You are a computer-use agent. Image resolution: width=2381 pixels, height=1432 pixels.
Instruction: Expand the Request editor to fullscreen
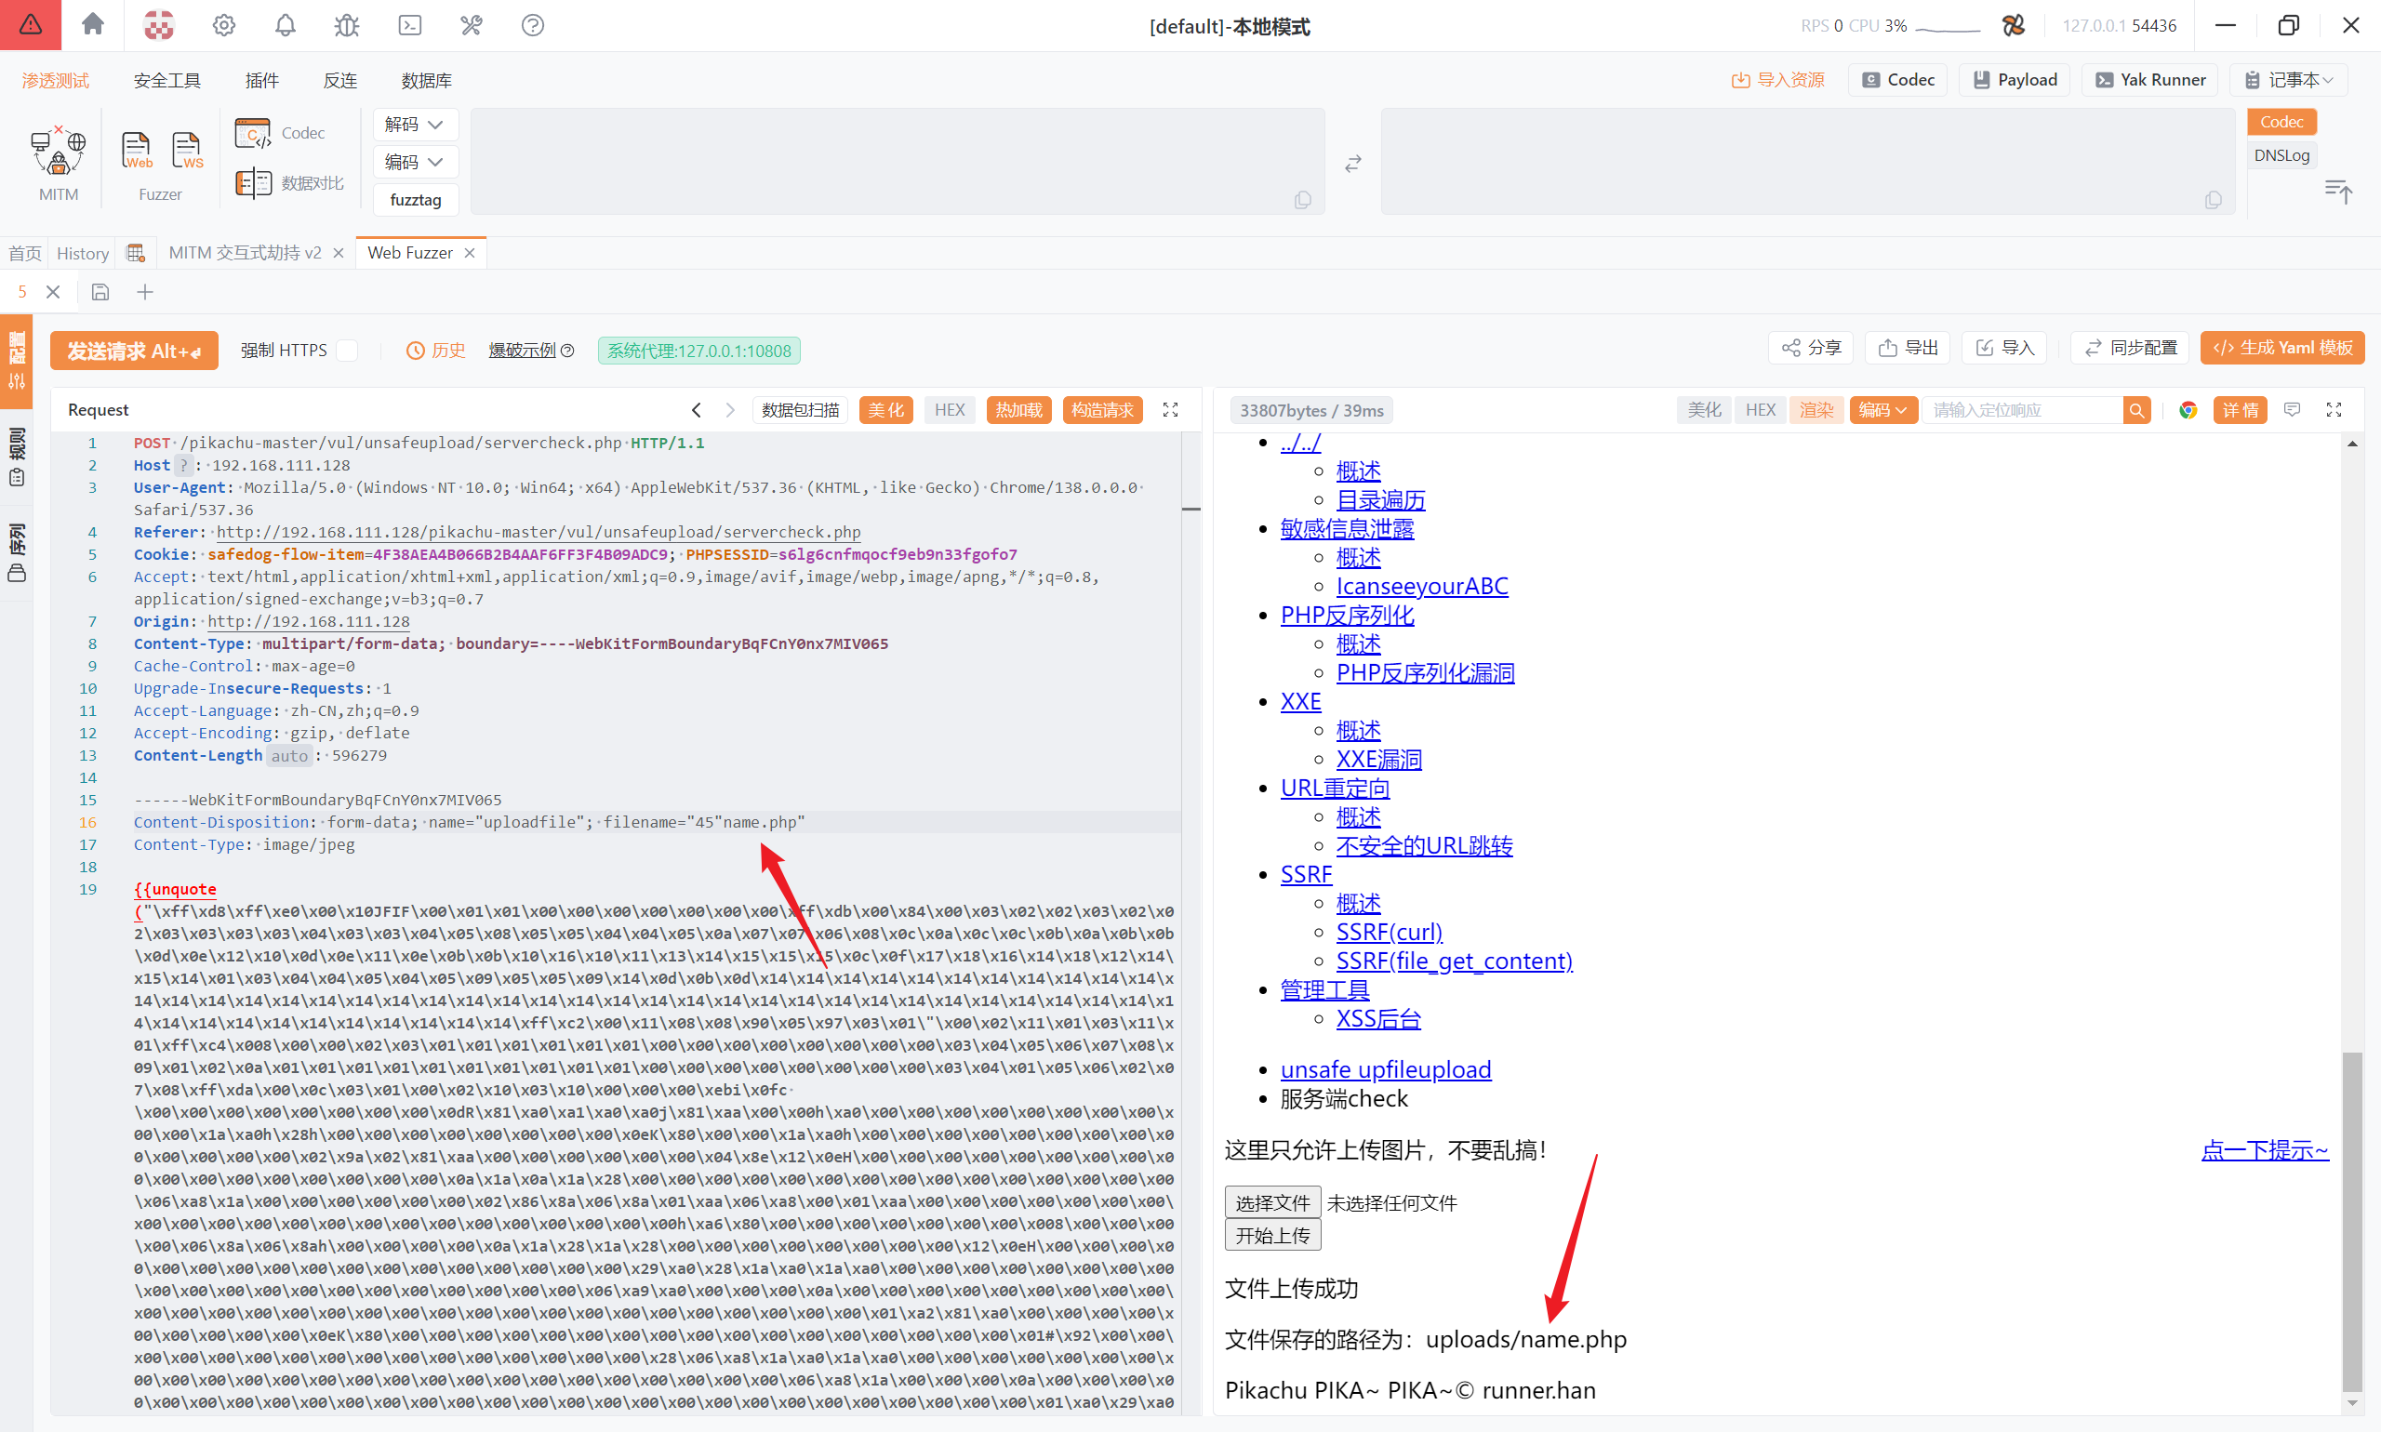(x=1171, y=410)
